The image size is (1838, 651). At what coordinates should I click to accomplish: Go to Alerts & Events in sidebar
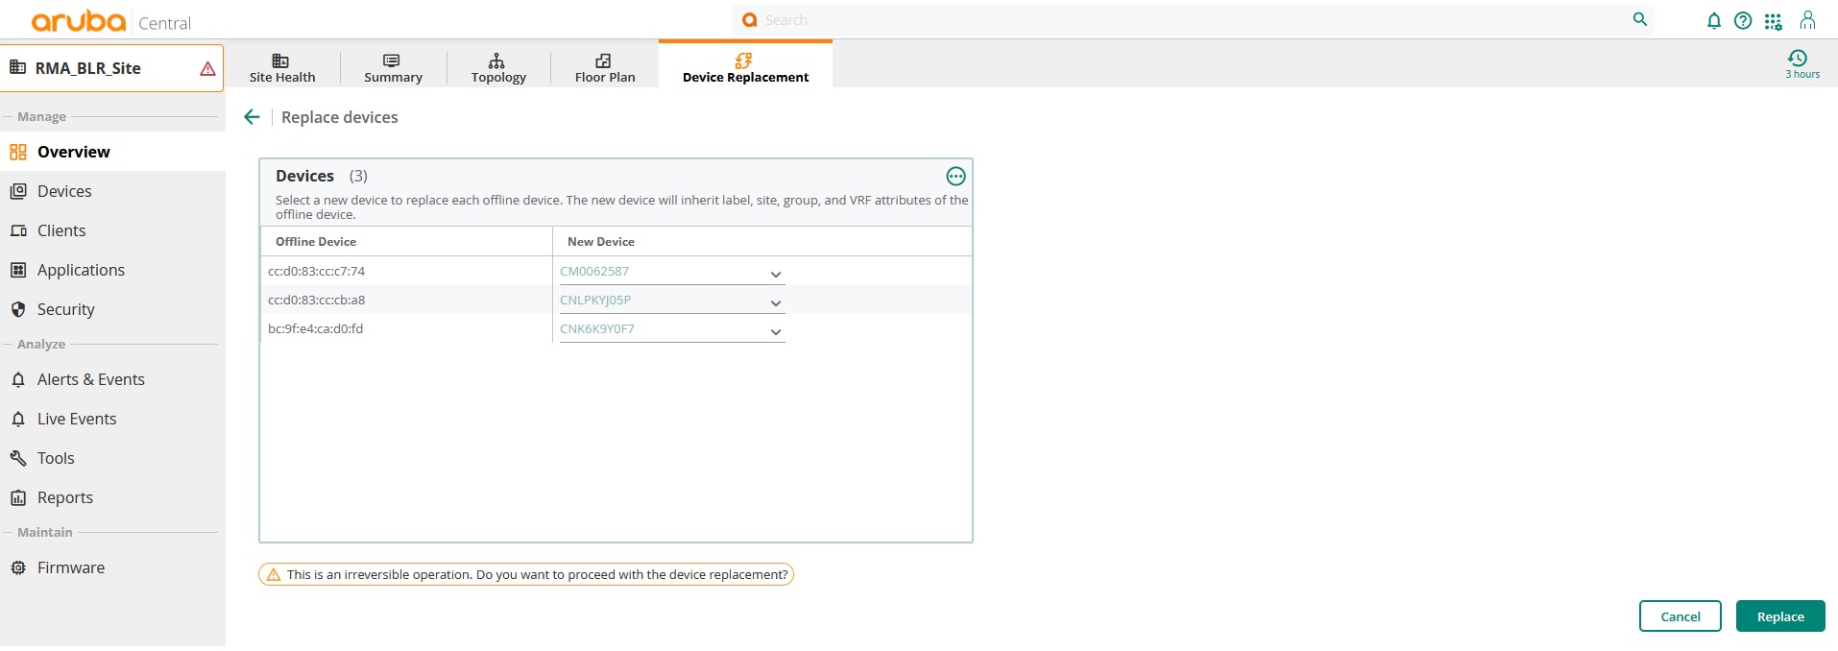pyautogui.click(x=90, y=379)
